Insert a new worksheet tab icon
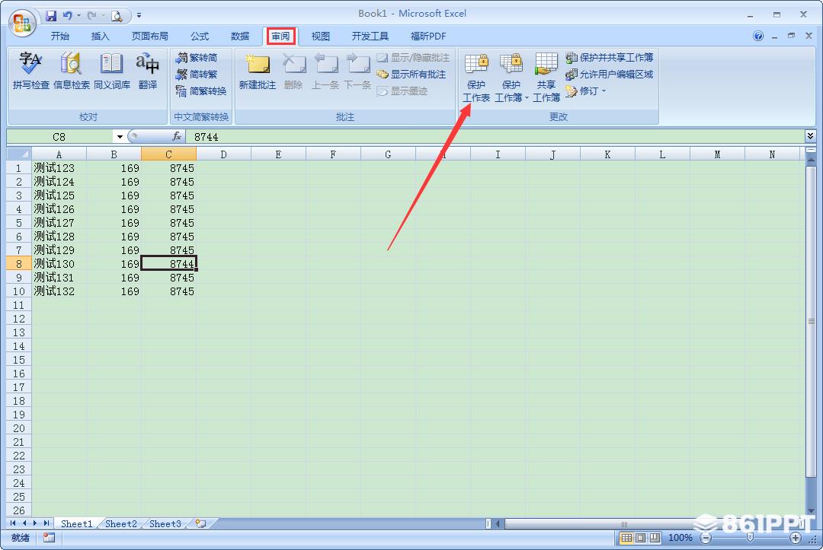This screenshot has height=550, width=823. pyautogui.click(x=200, y=523)
